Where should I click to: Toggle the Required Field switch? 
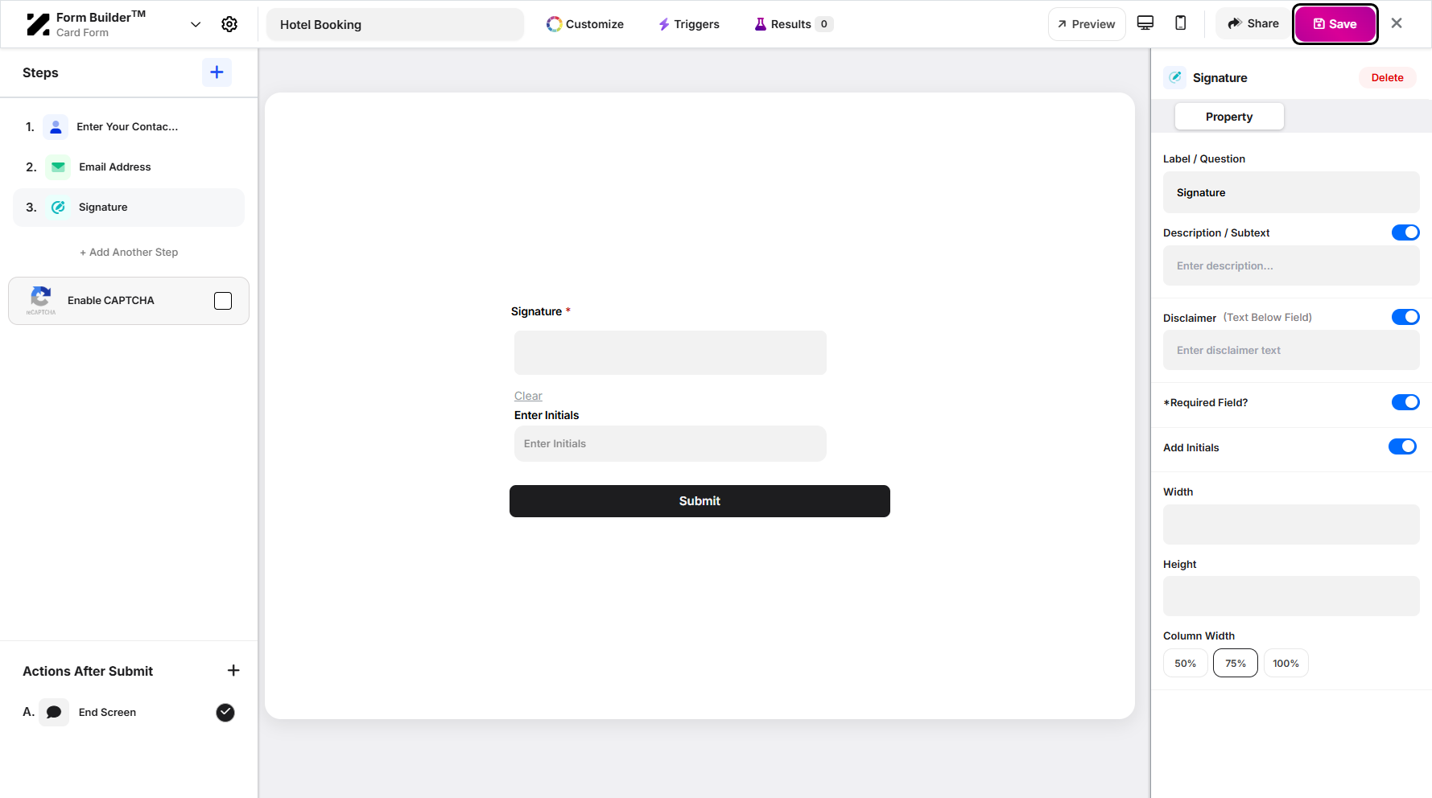pyautogui.click(x=1405, y=402)
